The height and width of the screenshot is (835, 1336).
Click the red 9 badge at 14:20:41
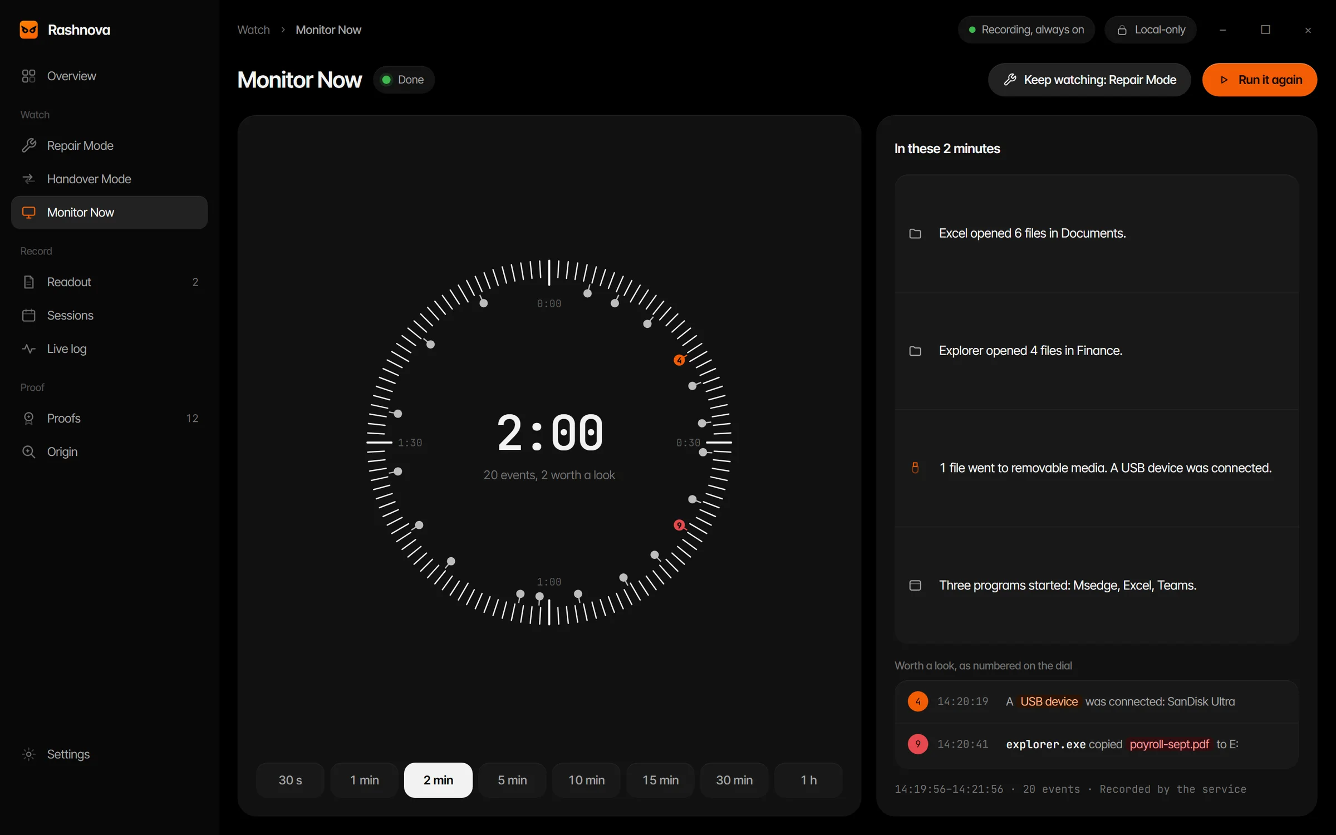click(x=918, y=744)
